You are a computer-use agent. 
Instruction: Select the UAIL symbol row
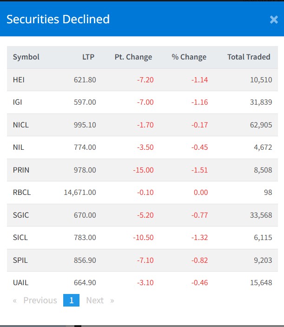click(x=20, y=282)
